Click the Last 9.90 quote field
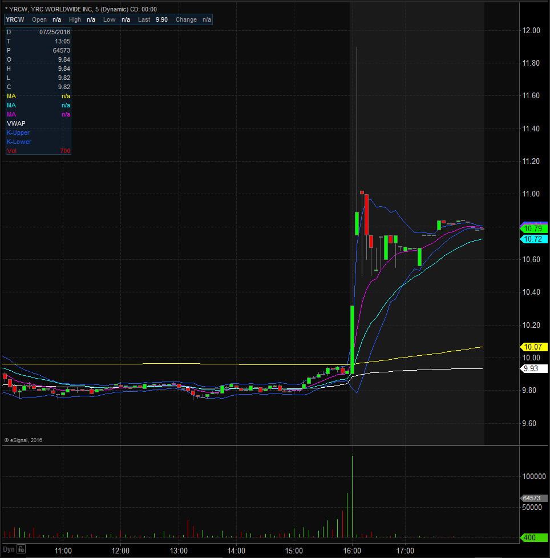550x558 pixels. pyautogui.click(x=153, y=19)
